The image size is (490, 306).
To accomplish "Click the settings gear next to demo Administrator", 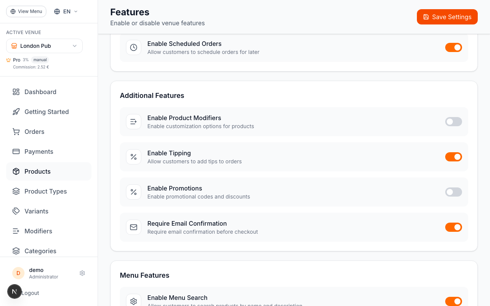I will (82, 273).
